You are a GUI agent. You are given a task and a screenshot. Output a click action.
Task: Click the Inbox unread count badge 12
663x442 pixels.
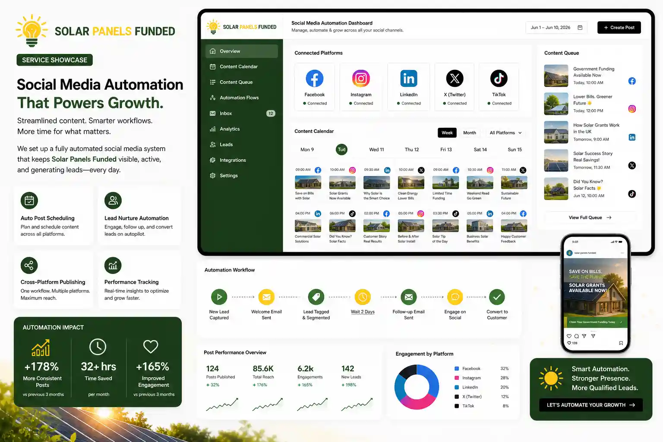[271, 114]
